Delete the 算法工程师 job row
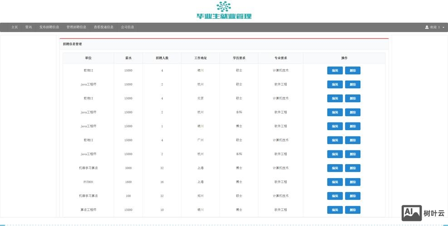The image size is (448, 226). click(x=353, y=210)
